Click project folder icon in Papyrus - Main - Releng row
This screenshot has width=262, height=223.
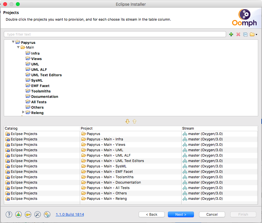tap(84, 199)
